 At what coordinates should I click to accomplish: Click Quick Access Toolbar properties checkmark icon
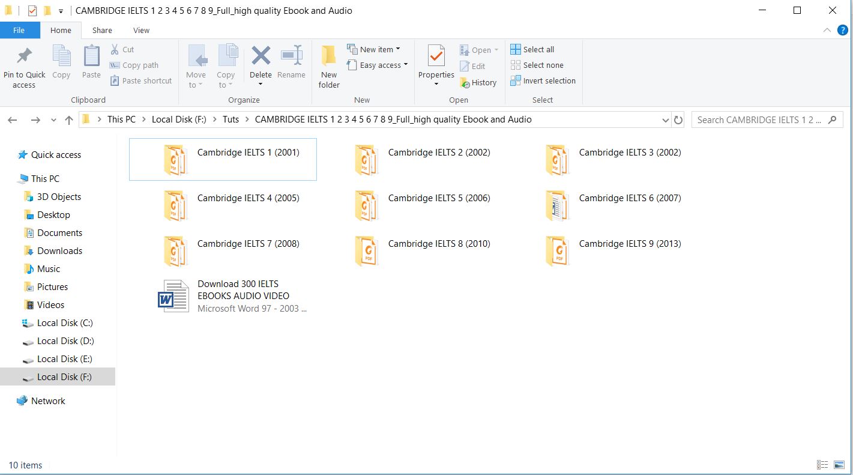32,11
